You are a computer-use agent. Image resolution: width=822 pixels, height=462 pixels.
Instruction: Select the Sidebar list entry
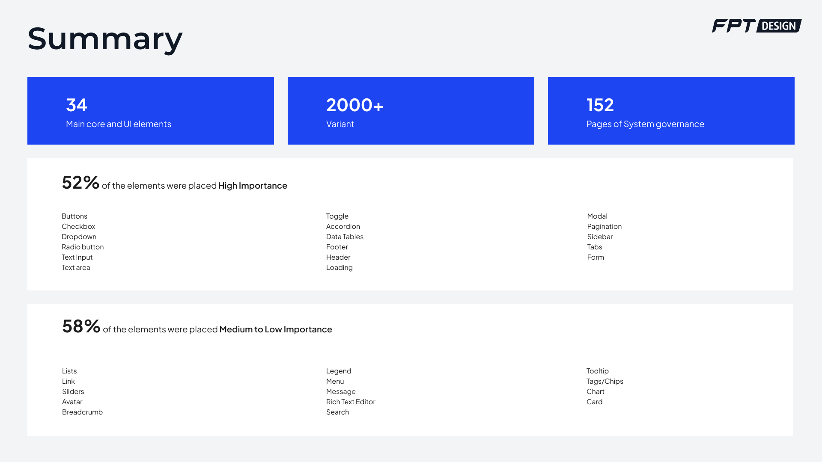pyautogui.click(x=600, y=237)
